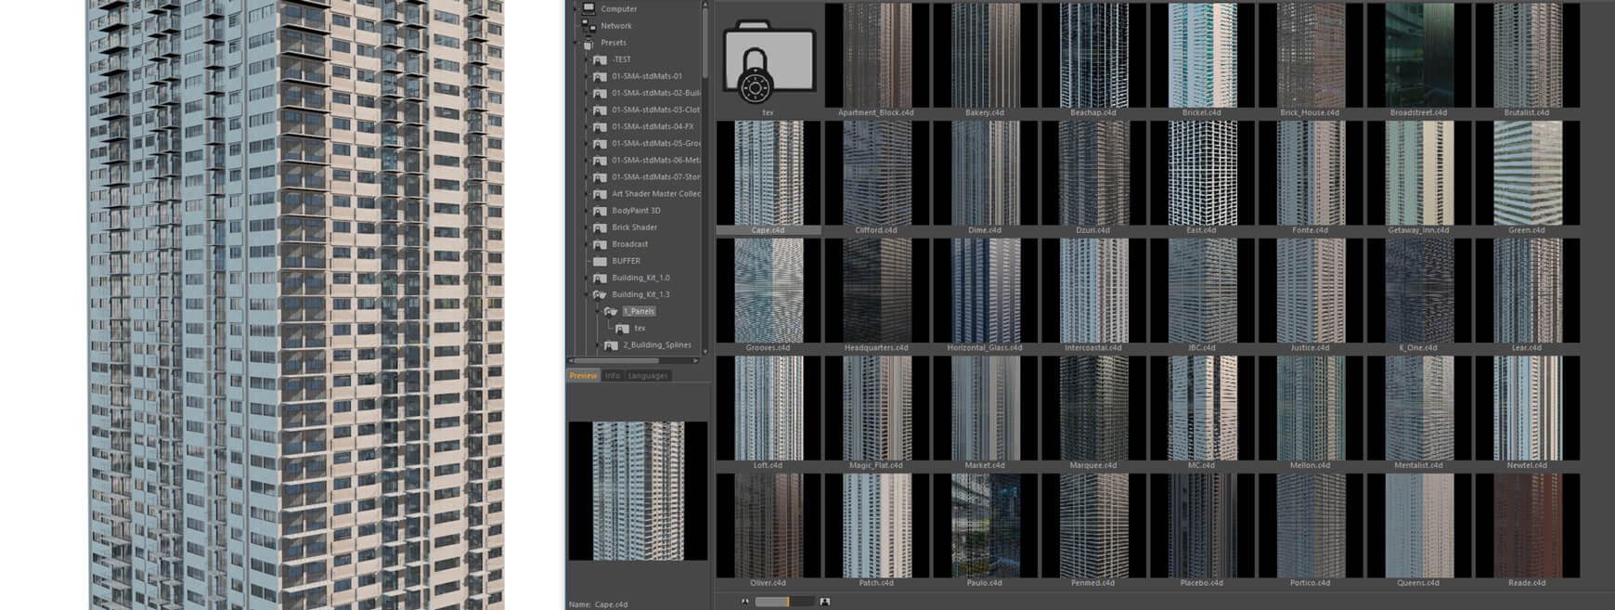Select the Cape.c4d thumbnail in the grid

tap(768, 173)
